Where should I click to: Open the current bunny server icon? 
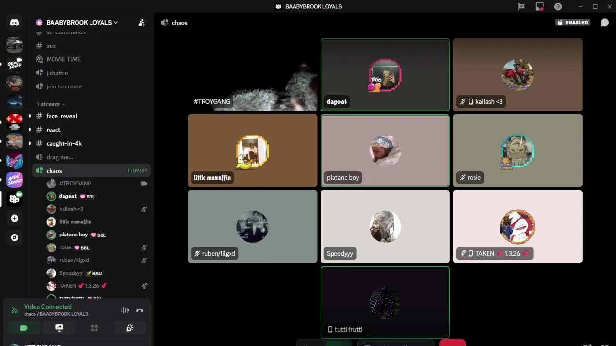[14, 198]
